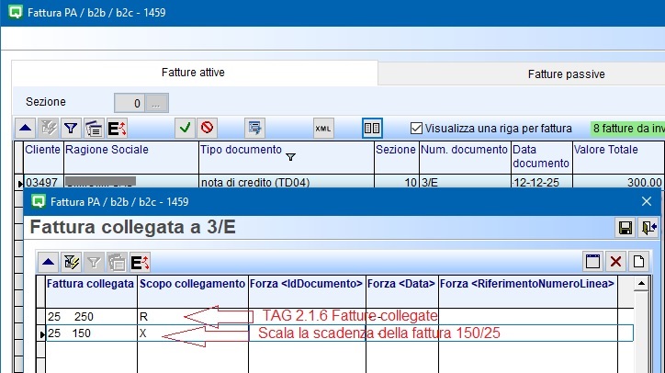The height and width of the screenshot is (373, 665).
Task: Select the row with Fattura collegata 25 250
Action: pyautogui.click(x=90, y=315)
